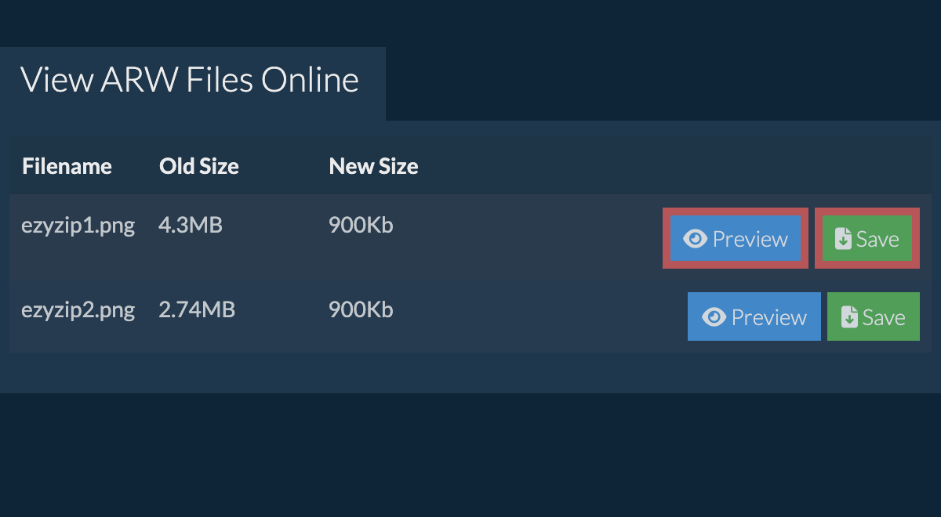
Task: Click the Old Size column header
Action: [x=199, y=166]
